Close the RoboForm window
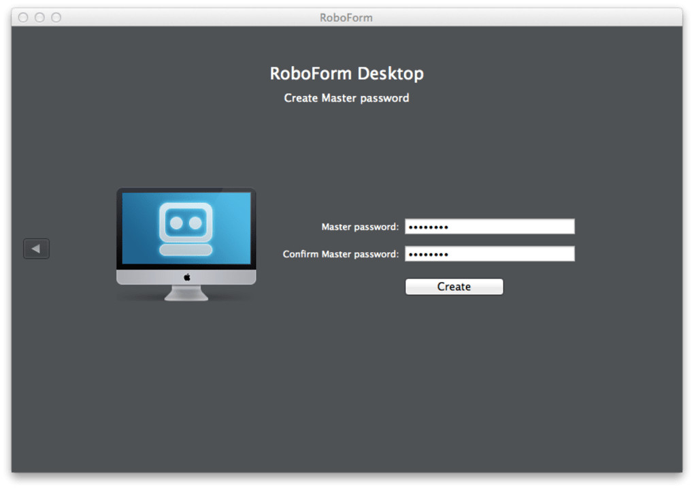Image resolution: width=694 pixels, height=489 pixels. click(23, 17)
